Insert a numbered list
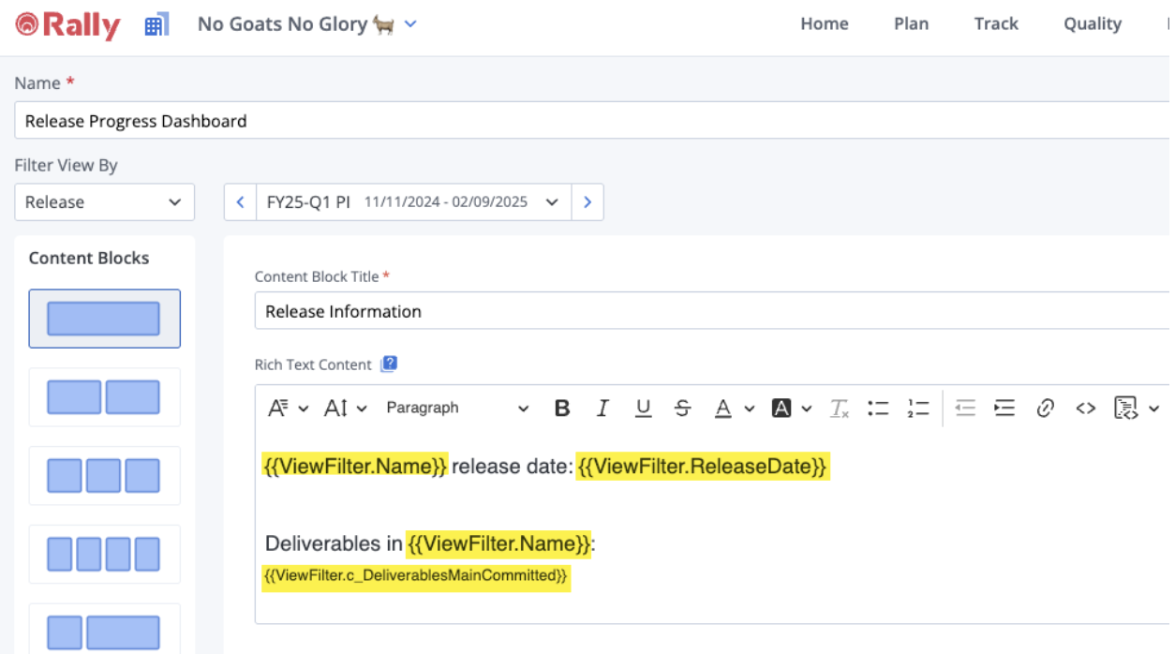 (x=918, y=409)
